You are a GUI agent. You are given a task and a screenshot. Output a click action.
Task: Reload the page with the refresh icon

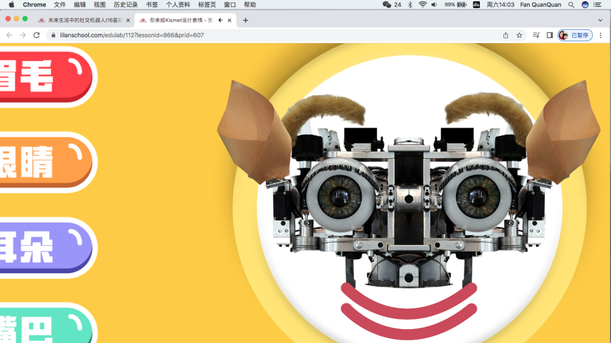click(x=36, y=36)
